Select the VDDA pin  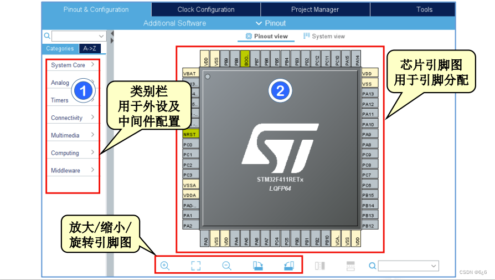point(190,195)
